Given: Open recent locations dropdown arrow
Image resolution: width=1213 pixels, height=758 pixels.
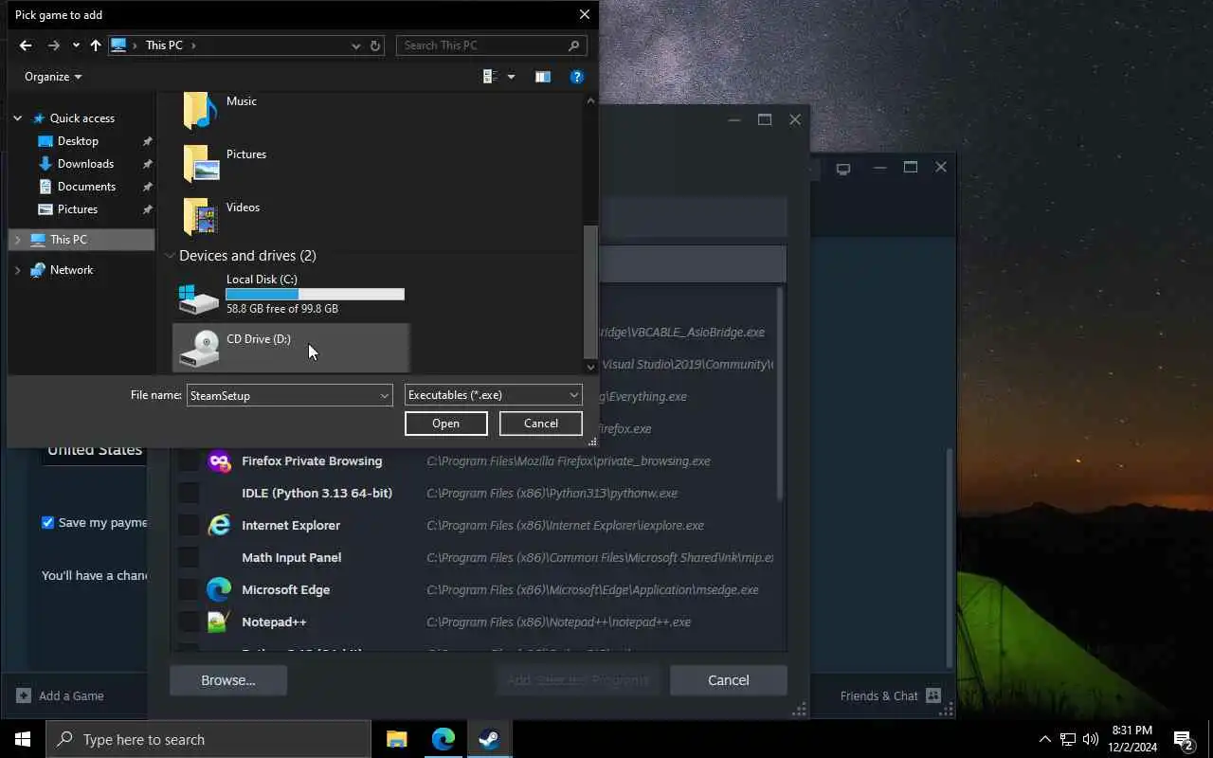Looking at the screenshot, I should [x=76, y=45].
